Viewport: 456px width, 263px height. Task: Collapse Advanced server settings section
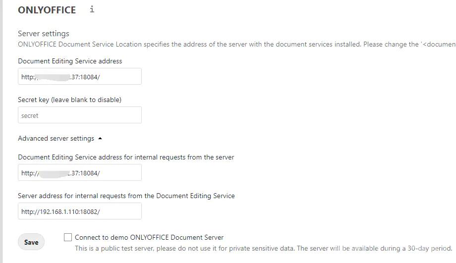[60, 138]
